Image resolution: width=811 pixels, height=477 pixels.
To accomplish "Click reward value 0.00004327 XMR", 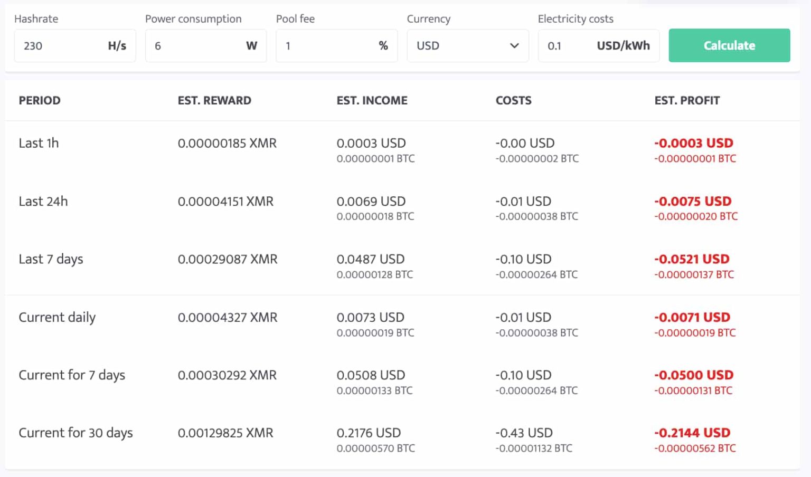I will click(228, 317).
